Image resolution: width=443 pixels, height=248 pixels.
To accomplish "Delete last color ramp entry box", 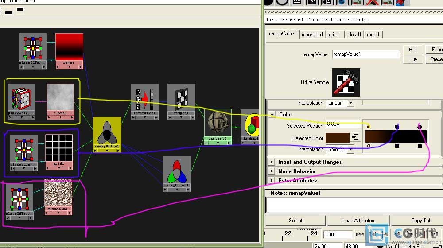I will tap(420, 146).
